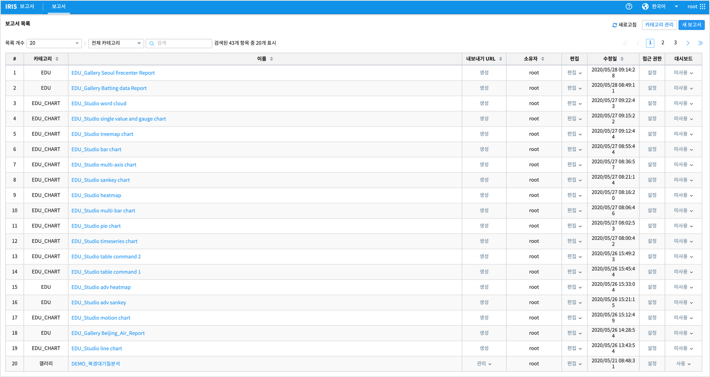Viewport: 710px width, 377px height.
Task: Go to page 3
Action: pyautogui.click(x=675, y=43)
